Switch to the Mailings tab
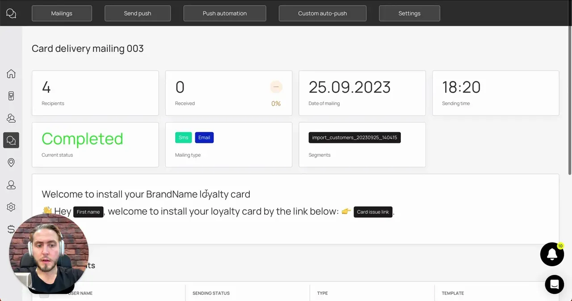 pos(62,13)
